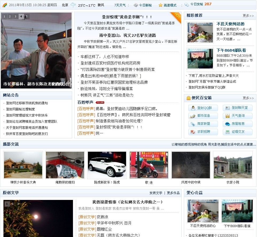The width and height of the screenshot is (257, 237).
Task: Click the 求职招聘 icon
Action: (x=193, y=132)
